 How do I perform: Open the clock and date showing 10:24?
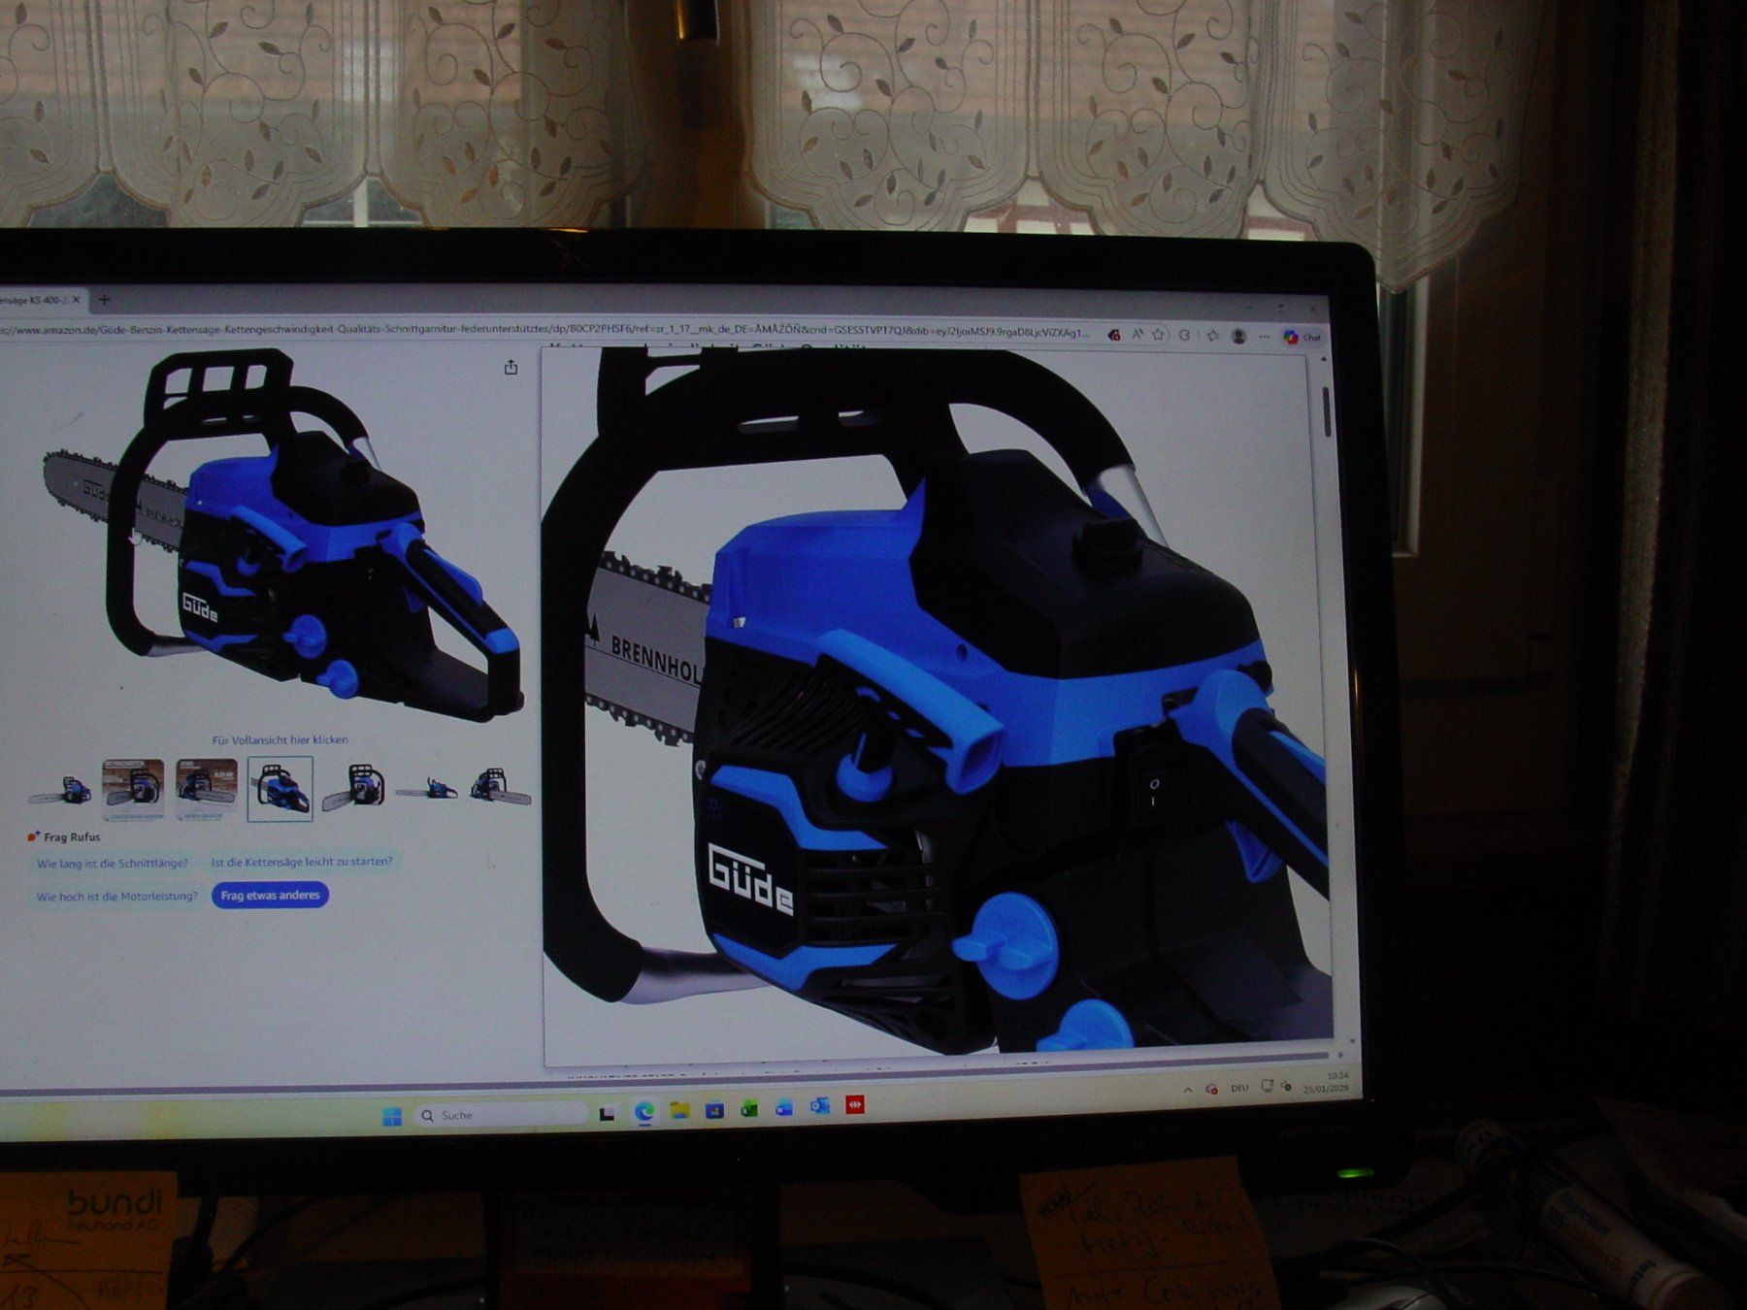[1327, 1083]
